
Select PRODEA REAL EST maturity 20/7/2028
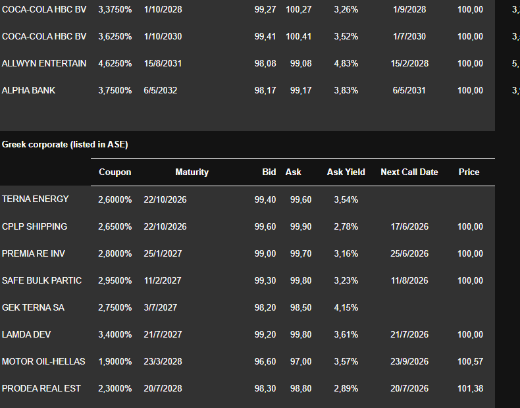click(163, 388)
